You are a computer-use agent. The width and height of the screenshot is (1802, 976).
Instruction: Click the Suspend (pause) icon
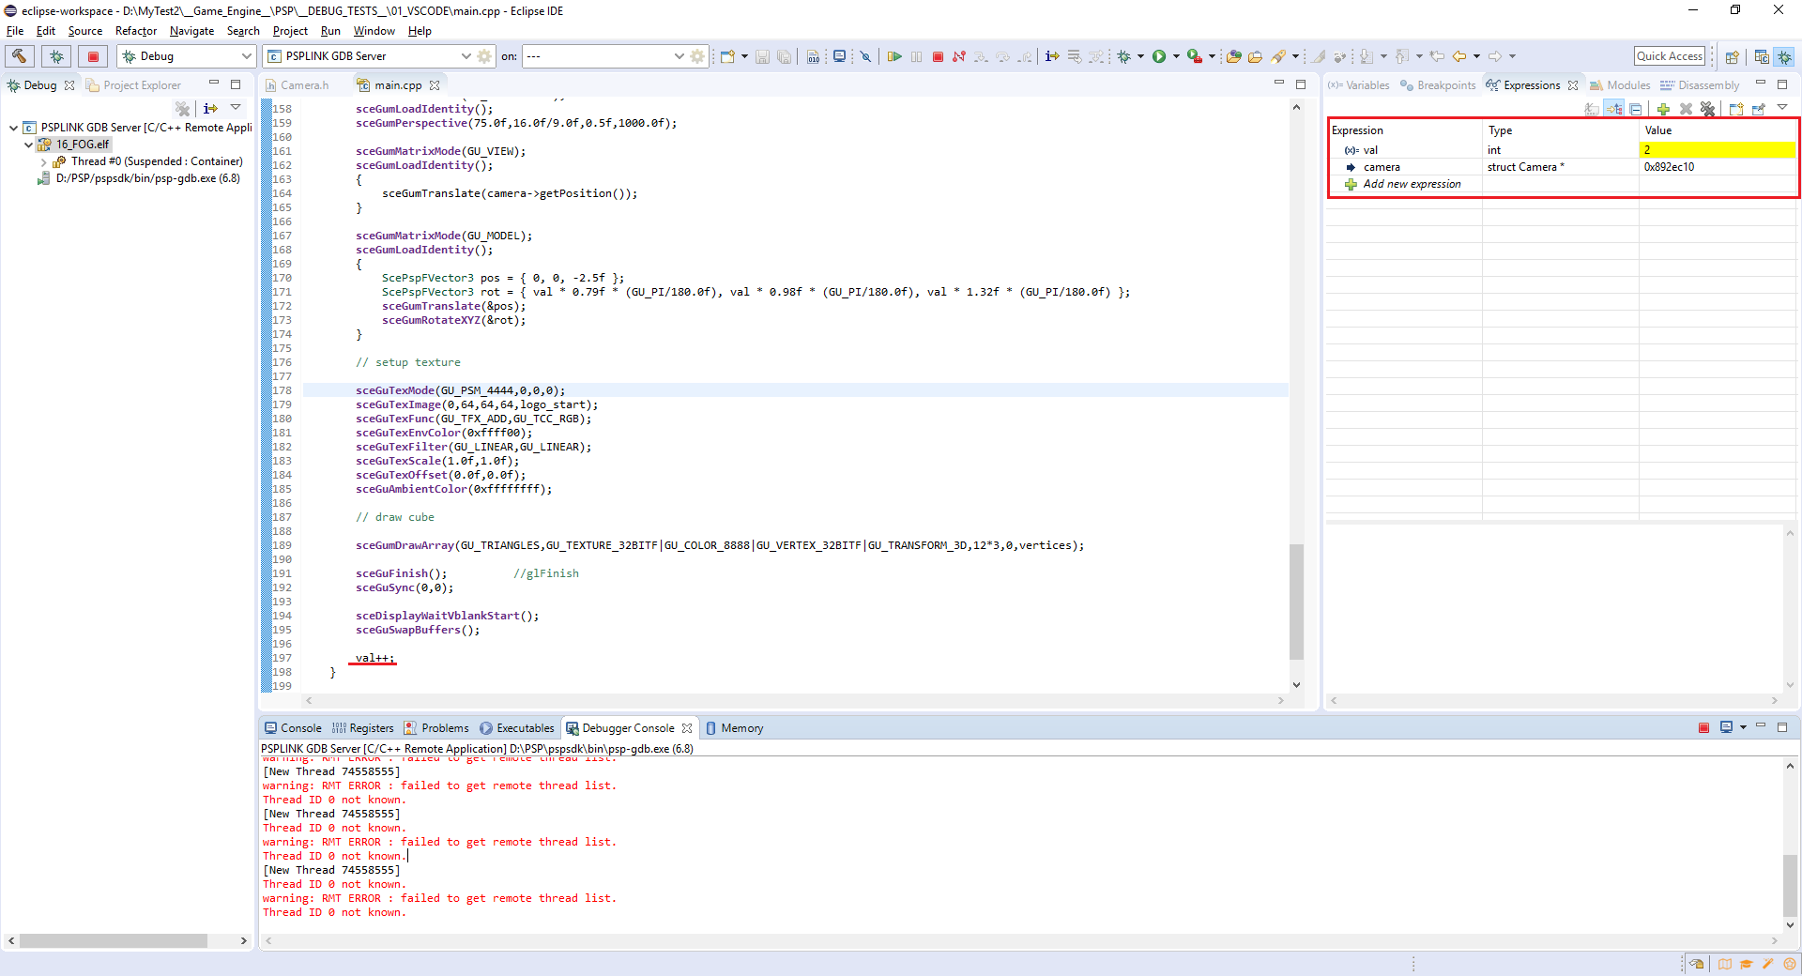[x=917, y=56]
